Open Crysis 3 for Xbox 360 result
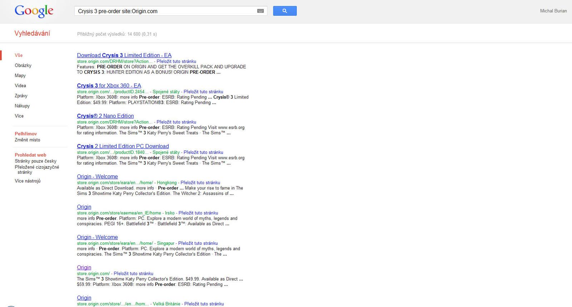 109,86
